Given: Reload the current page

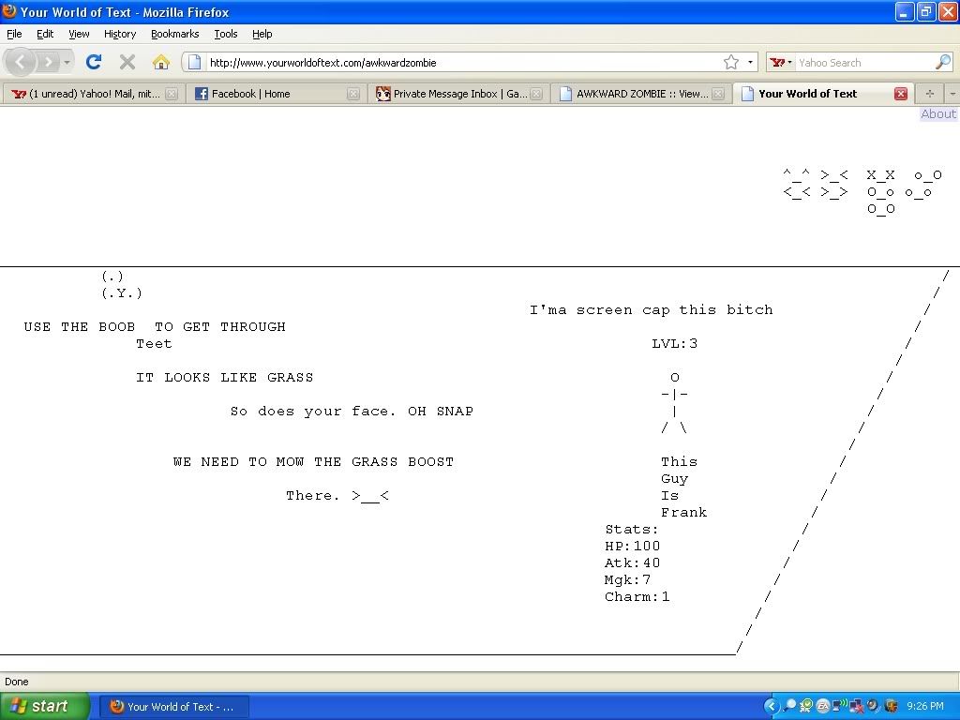Looking at the screenshot, I should click(94, 62).
